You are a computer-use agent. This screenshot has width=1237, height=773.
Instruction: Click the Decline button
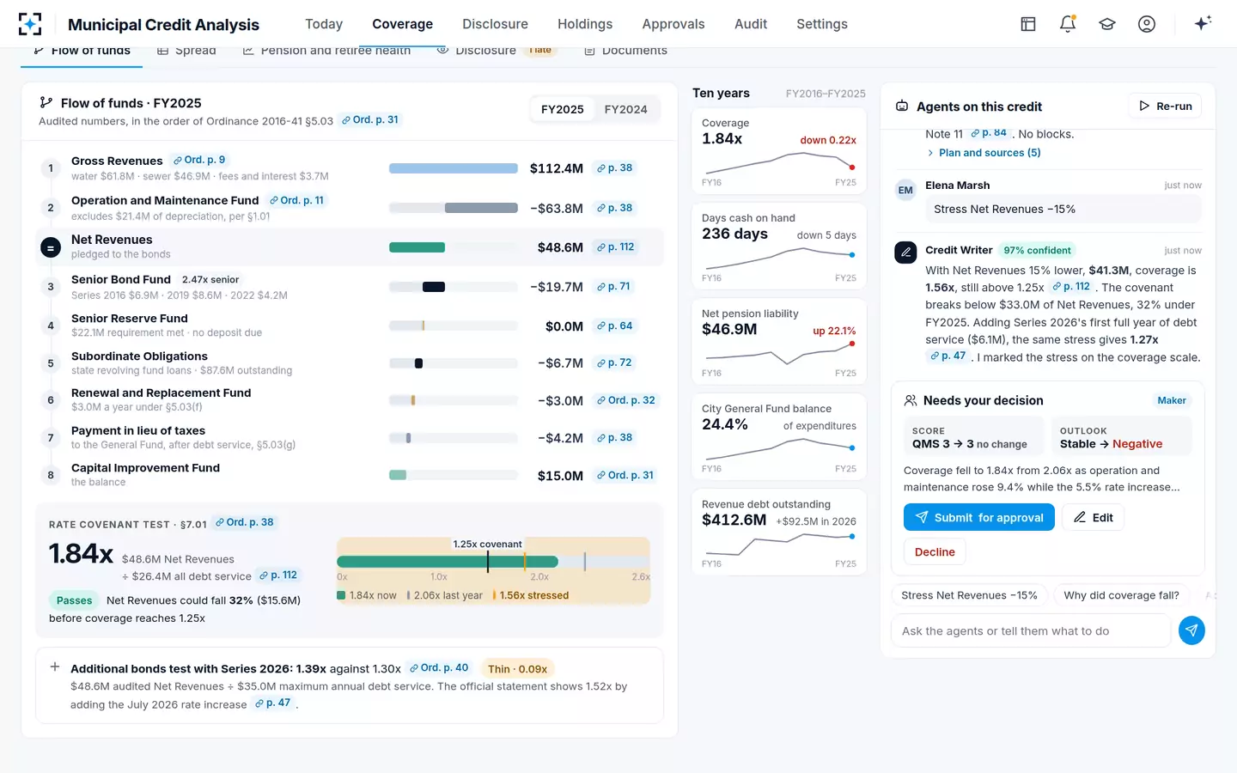[935, 551]
